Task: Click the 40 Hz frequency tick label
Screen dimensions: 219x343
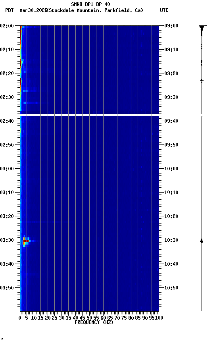Action: click(x=75, y=318)
